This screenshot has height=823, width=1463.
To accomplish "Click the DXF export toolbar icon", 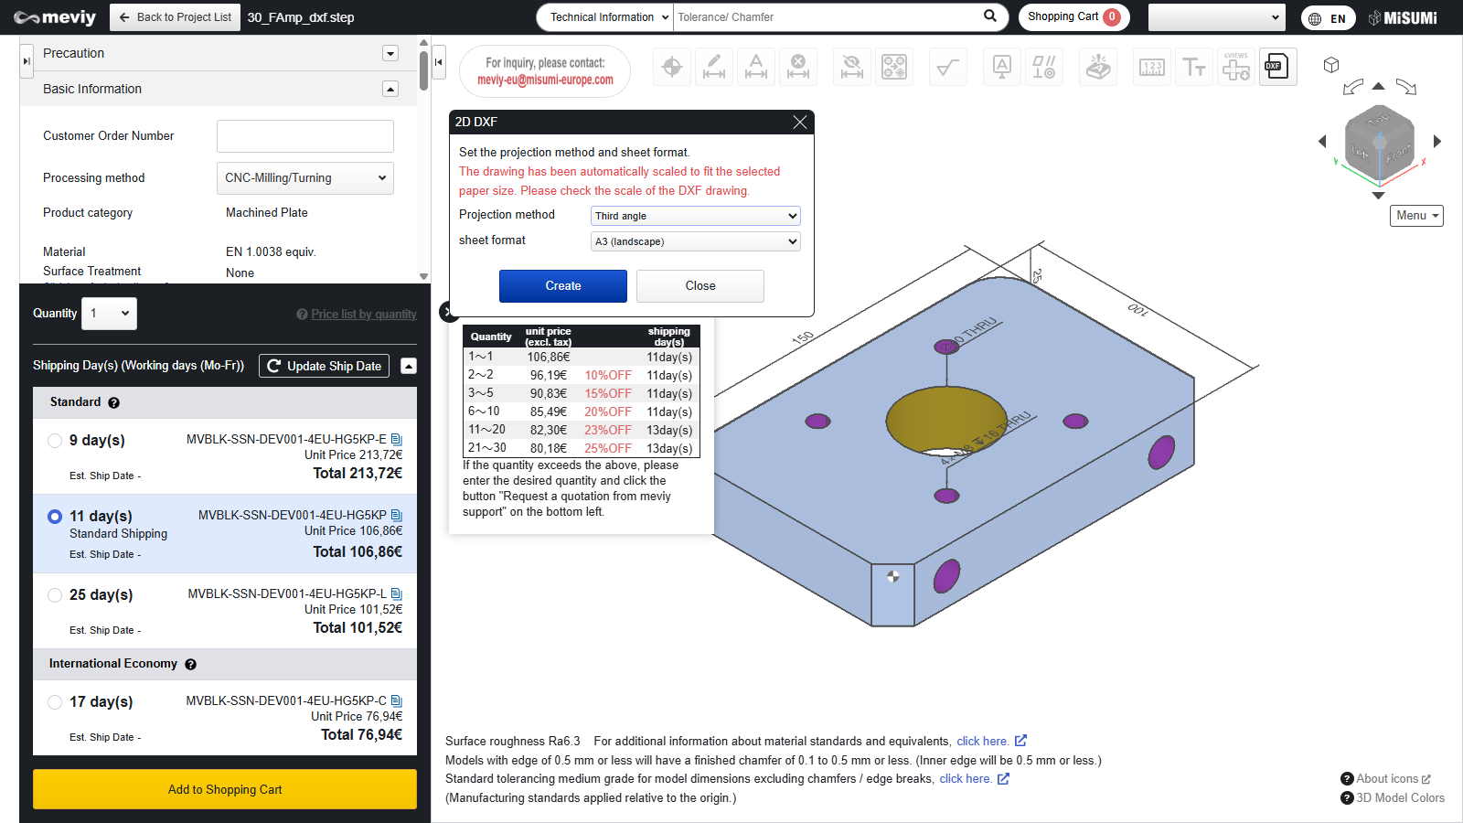I will pos(1277,67).
